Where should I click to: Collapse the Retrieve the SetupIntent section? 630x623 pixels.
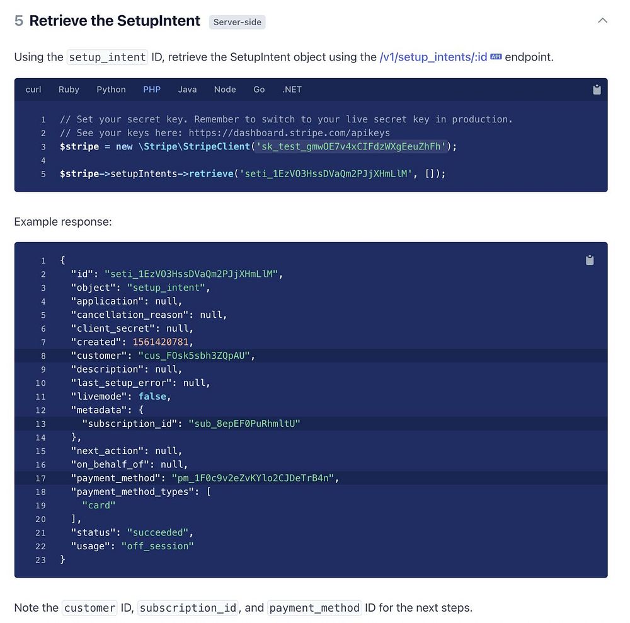click(602, 21)
